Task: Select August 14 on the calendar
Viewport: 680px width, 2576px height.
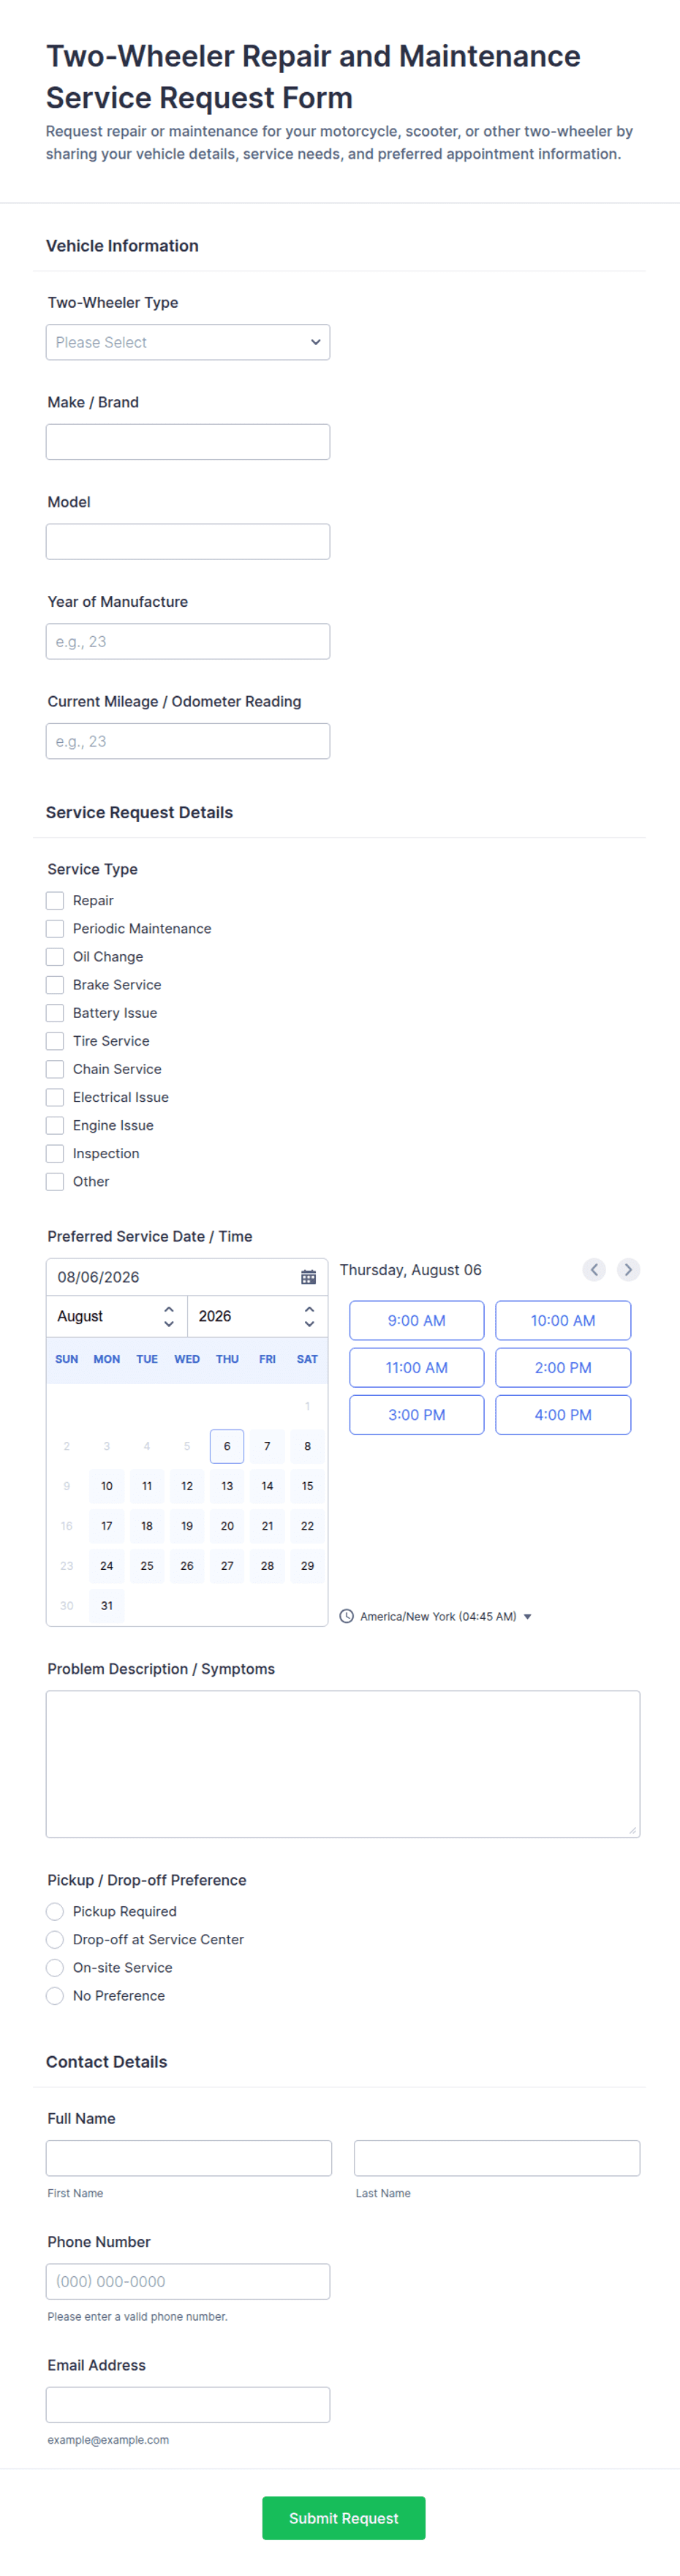Action: coord(267,1486)
